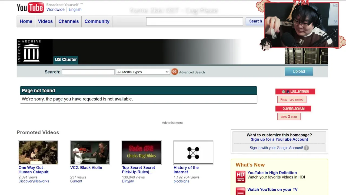Open the Home tab
This screenshot has height=195, width=346.
point(26,21)
